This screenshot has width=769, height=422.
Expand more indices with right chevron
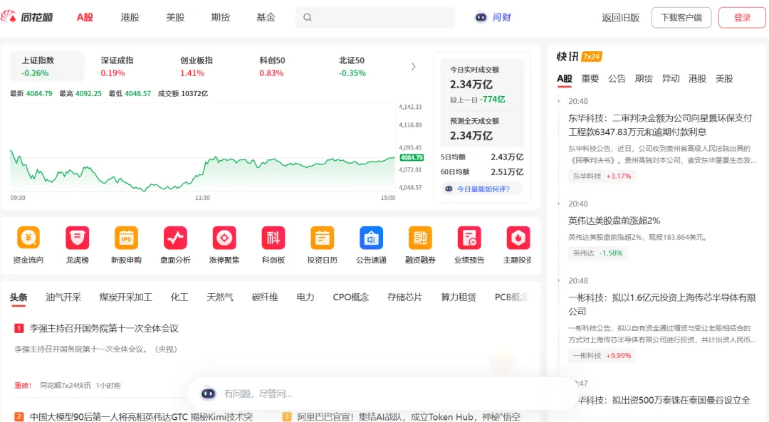pyautogui.click(x=414, y=66)
